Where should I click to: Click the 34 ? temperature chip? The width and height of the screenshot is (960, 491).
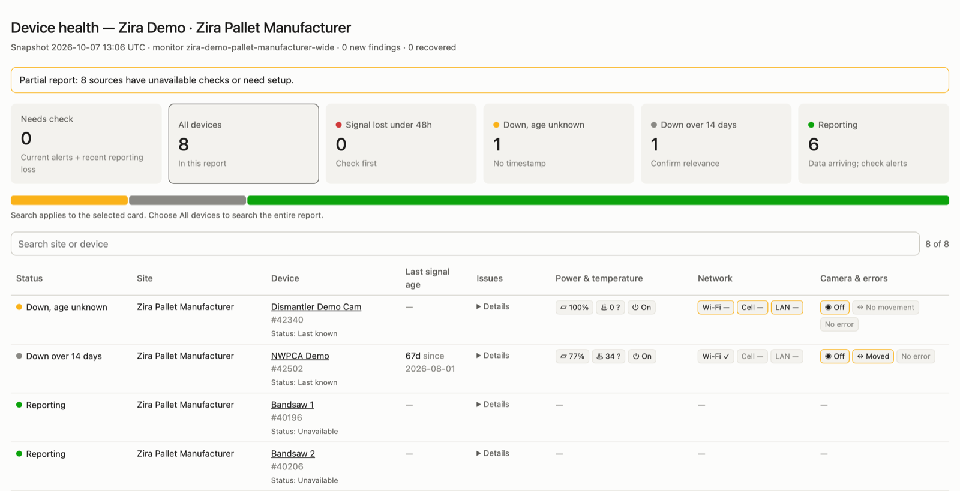(608, 356)
